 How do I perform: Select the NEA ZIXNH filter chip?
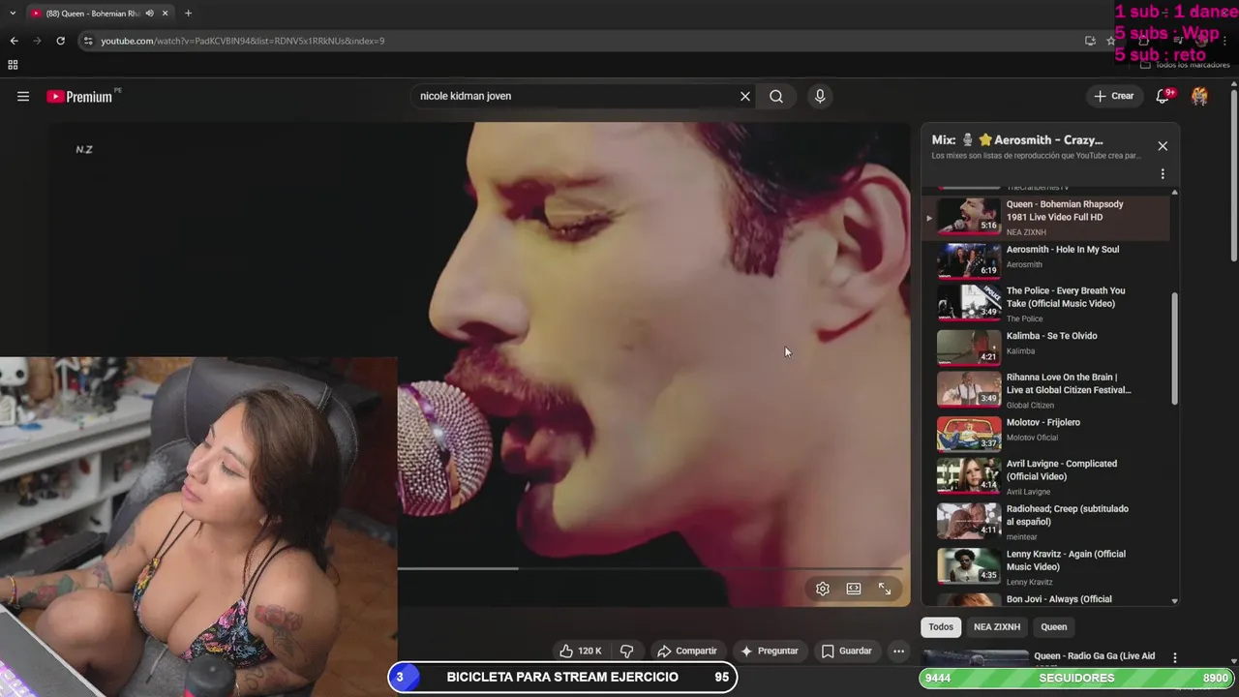click(997, 626)
